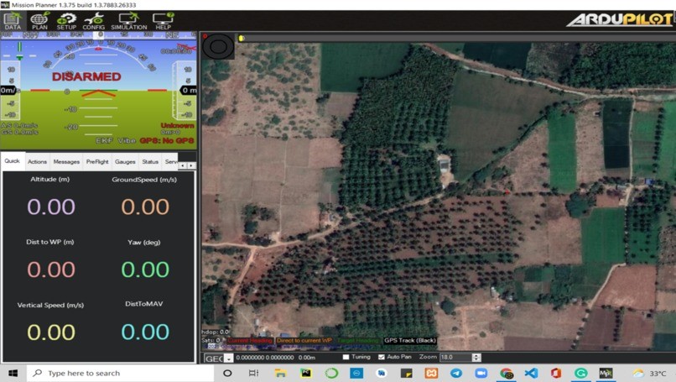Screen dimensions: 676x382
Task: Open Sticky Notes from taskbar
Action: point(406,373)
